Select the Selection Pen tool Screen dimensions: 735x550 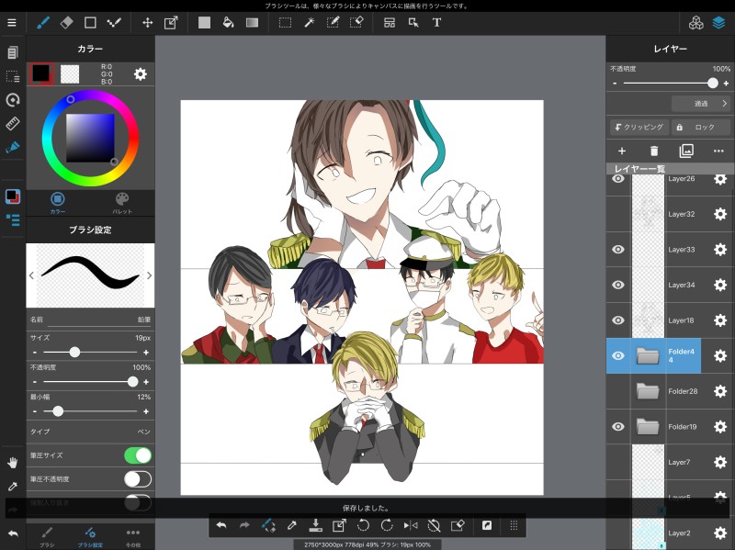pos(333,22)
